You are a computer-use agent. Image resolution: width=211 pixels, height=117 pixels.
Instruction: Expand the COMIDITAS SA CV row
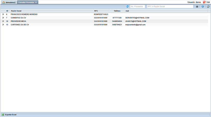[x=3, y=18]
